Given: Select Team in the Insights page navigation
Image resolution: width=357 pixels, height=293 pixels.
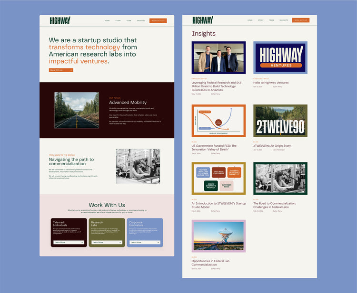Looking at the screenshot, I should coord(271,20).
